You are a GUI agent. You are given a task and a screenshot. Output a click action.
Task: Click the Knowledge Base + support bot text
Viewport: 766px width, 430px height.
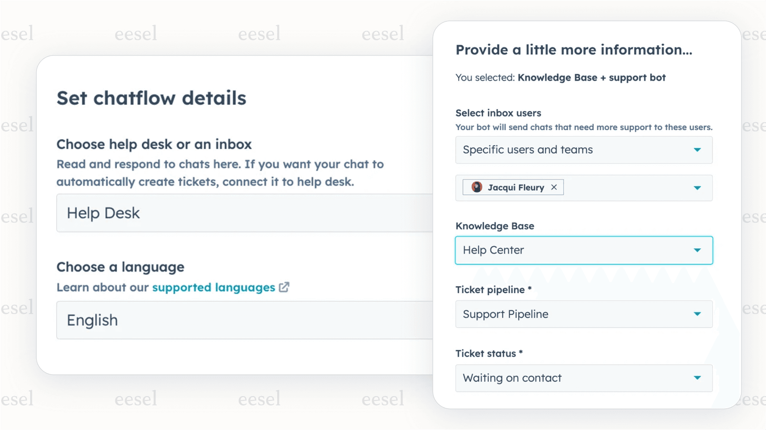(591, 77)
